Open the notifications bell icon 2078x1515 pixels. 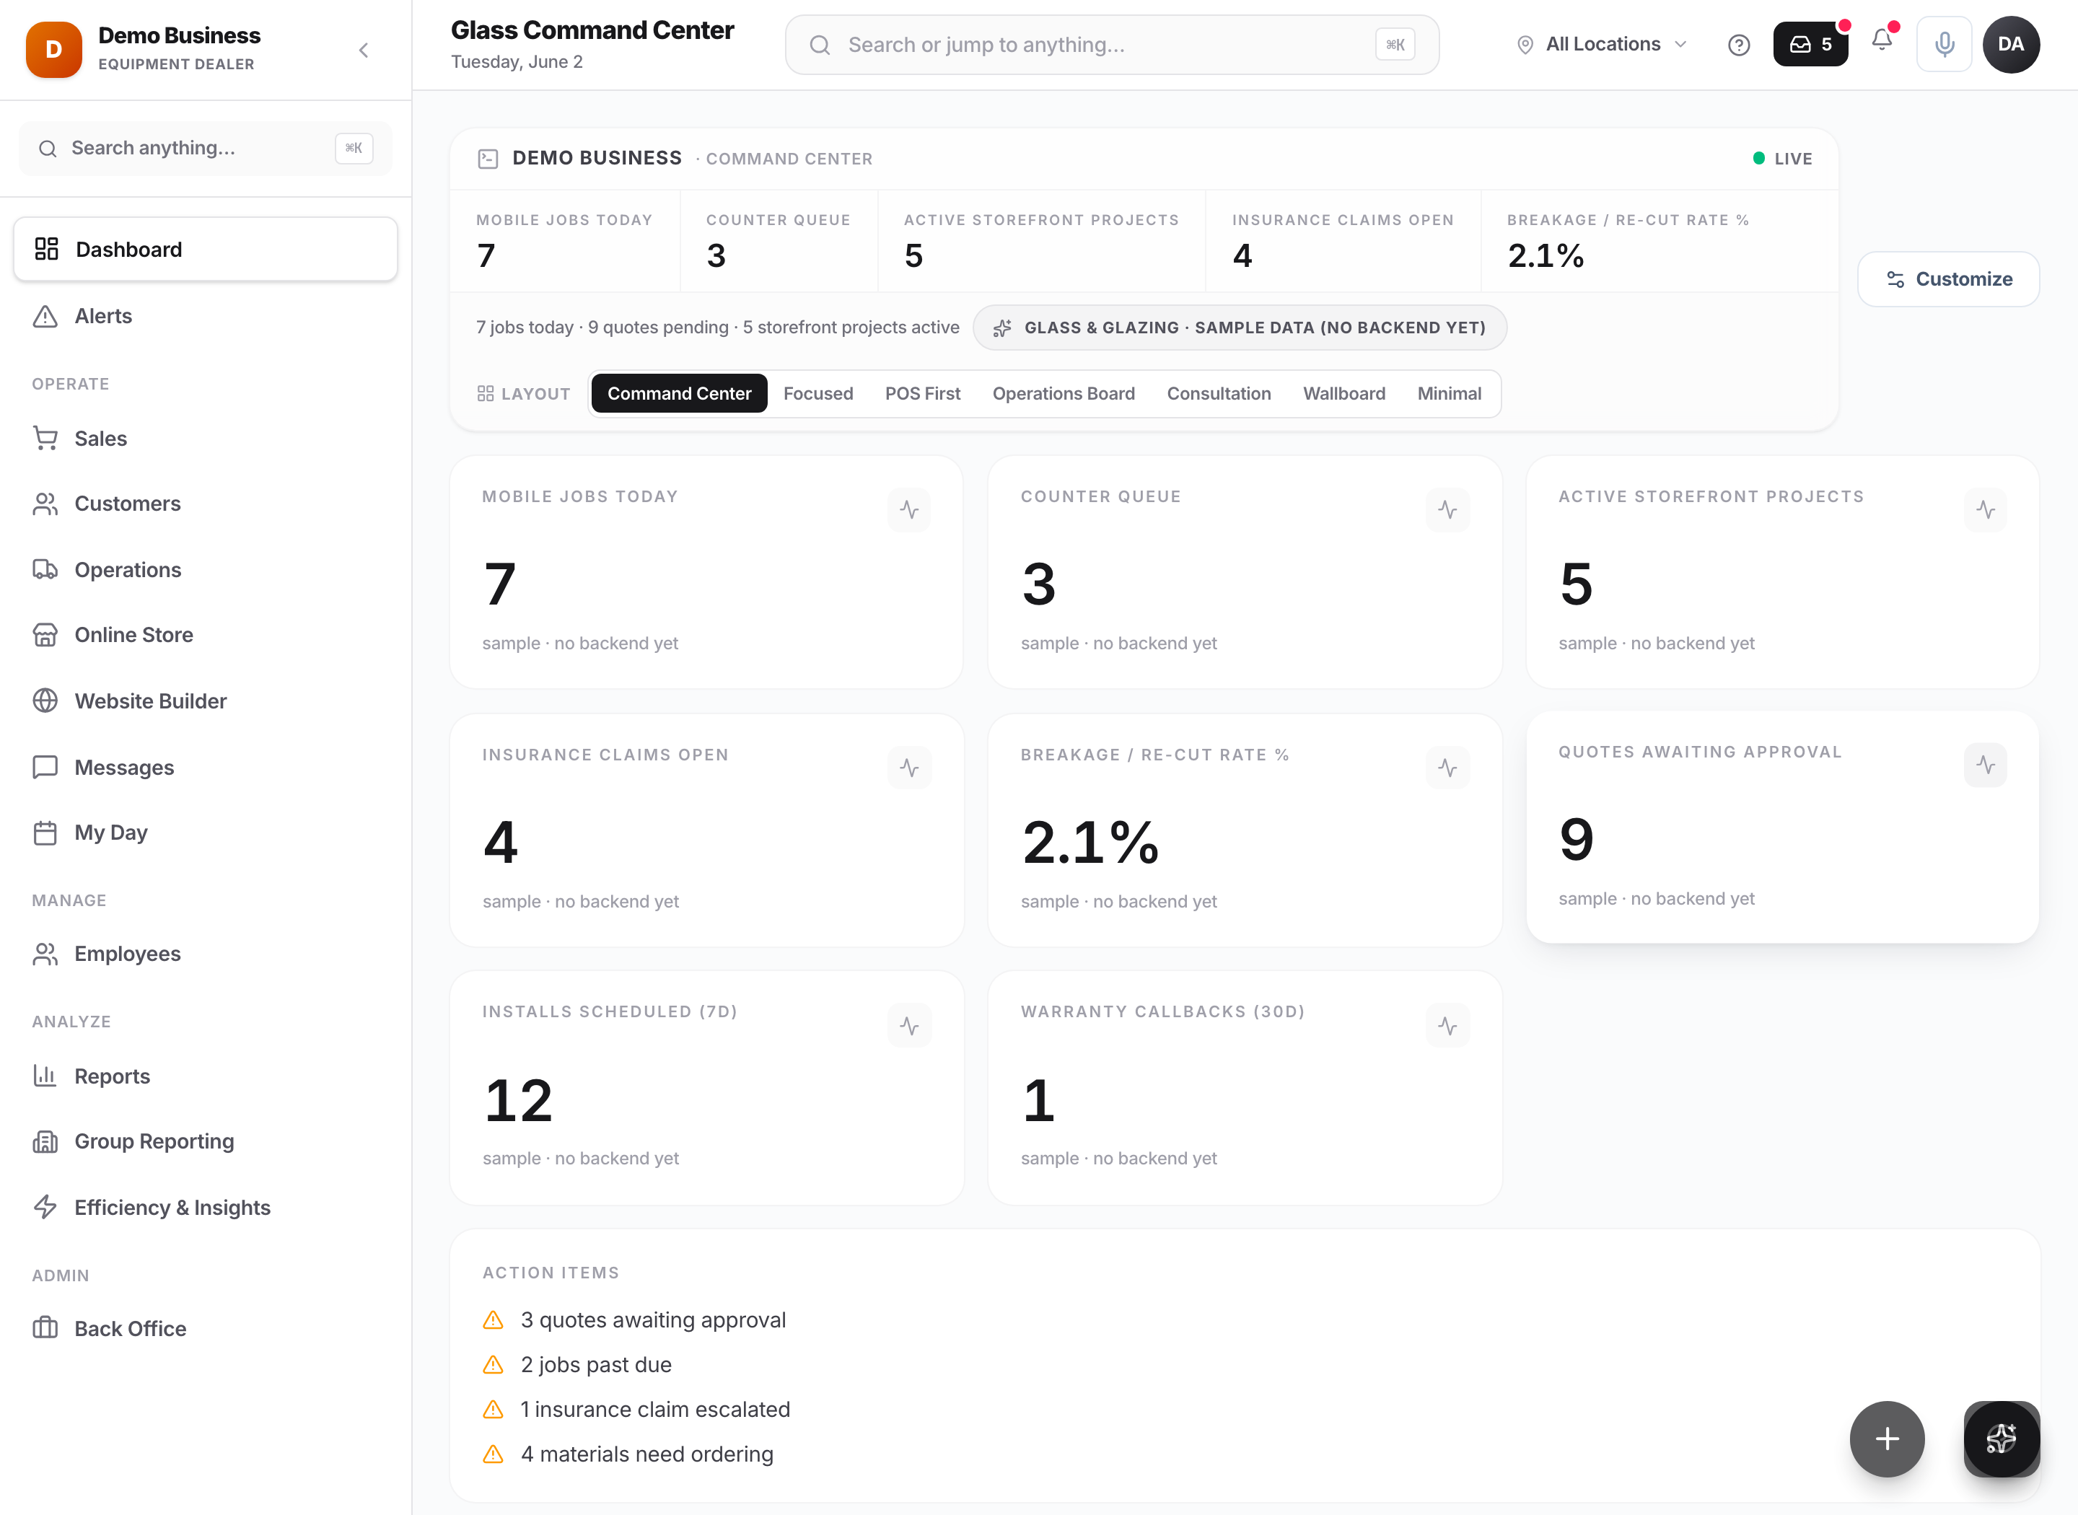tap(1882, 40)
